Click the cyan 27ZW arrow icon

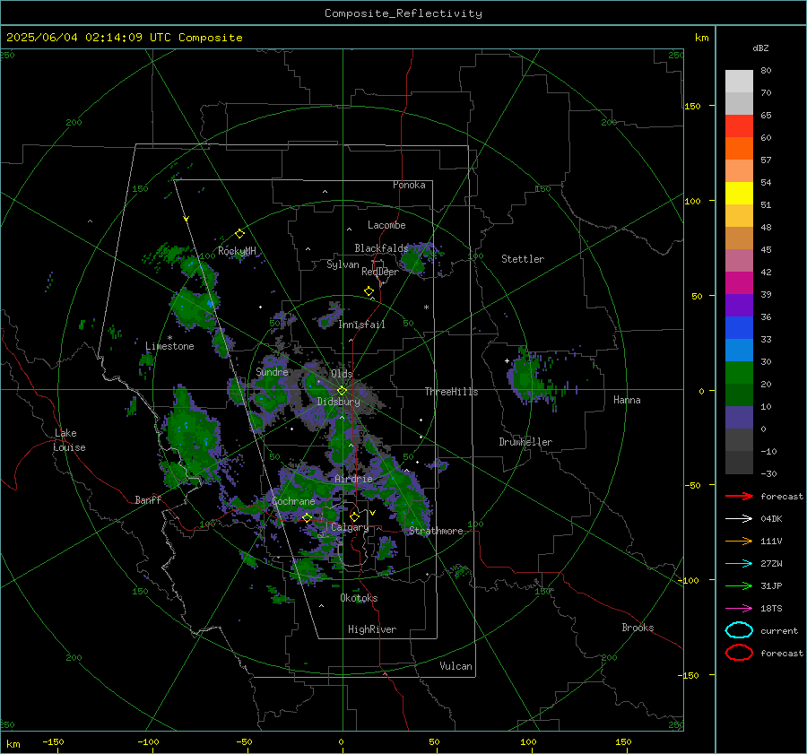[739, 564]
